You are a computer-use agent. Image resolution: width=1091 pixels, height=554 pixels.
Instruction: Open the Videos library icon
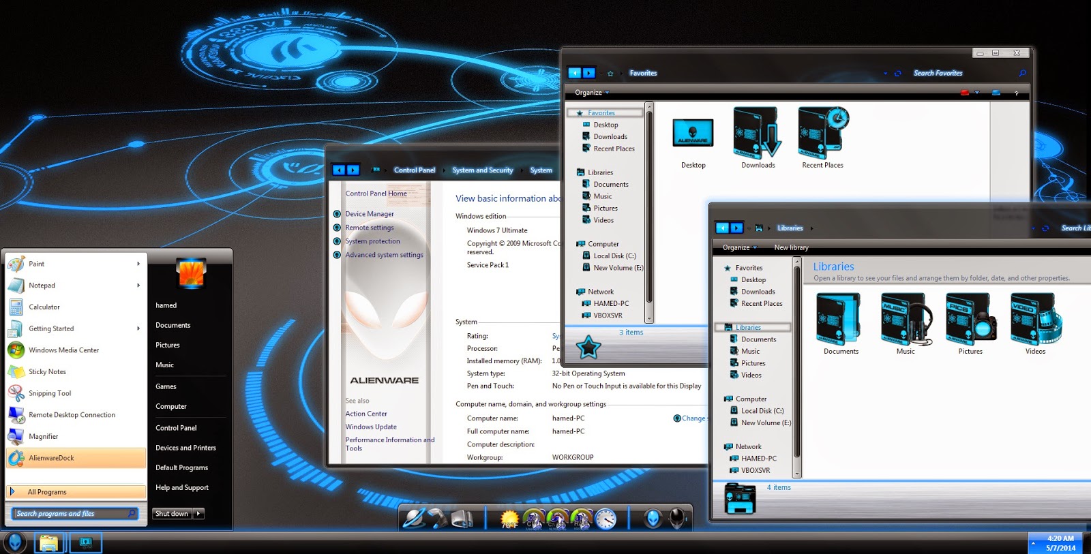tap(1035, 324)
